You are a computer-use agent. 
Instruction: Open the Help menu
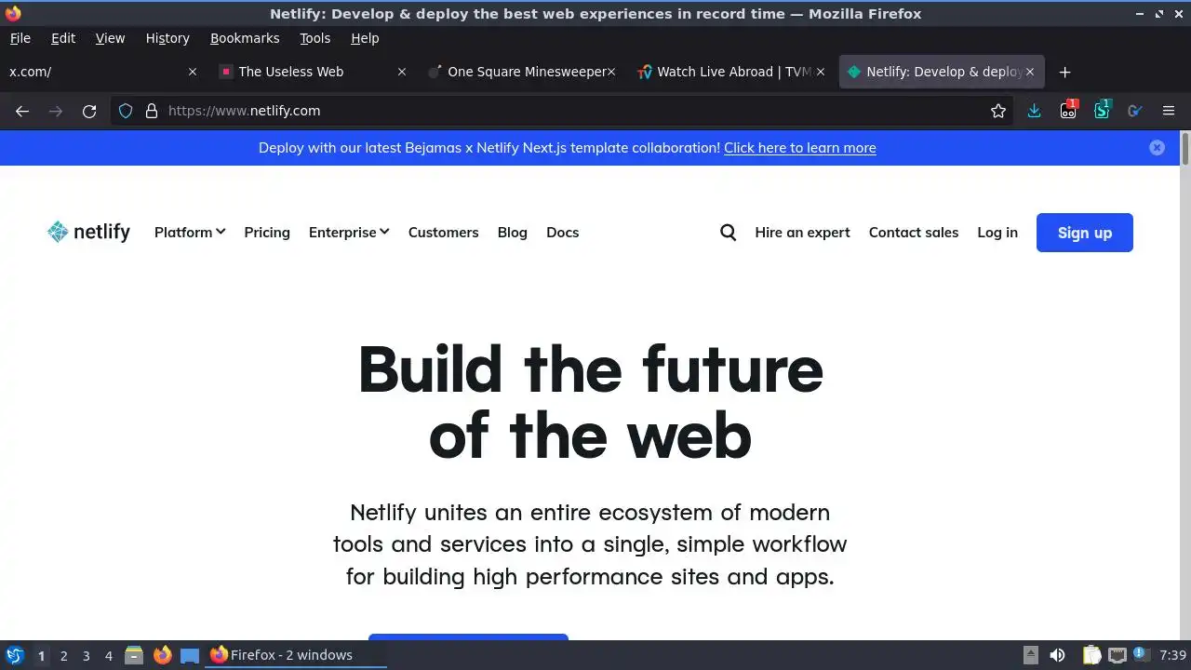click(x=365, y=38)
